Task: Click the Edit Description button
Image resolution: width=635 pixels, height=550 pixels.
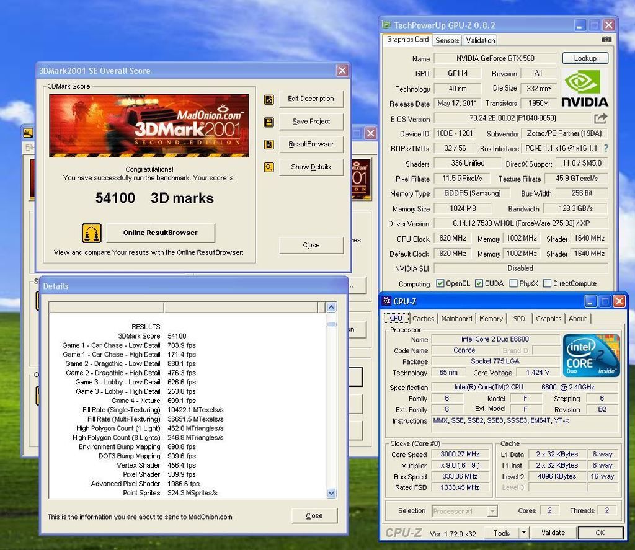Action: 311,99
